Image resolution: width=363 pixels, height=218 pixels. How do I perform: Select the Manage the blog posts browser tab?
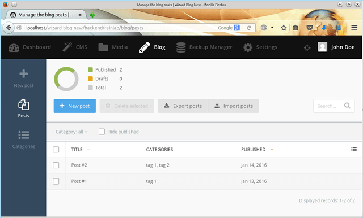click(46, 15)
